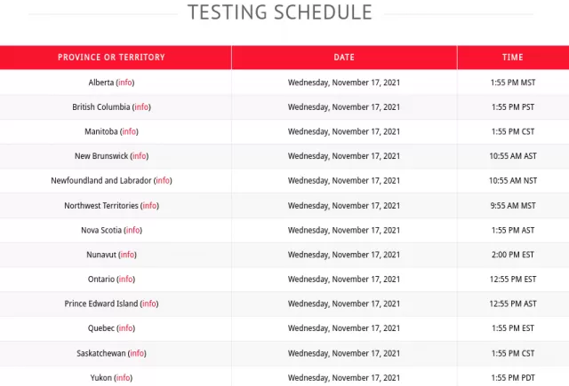
Task: Follow Newfoundland and Labrador info link
Action: click(163, 180)
